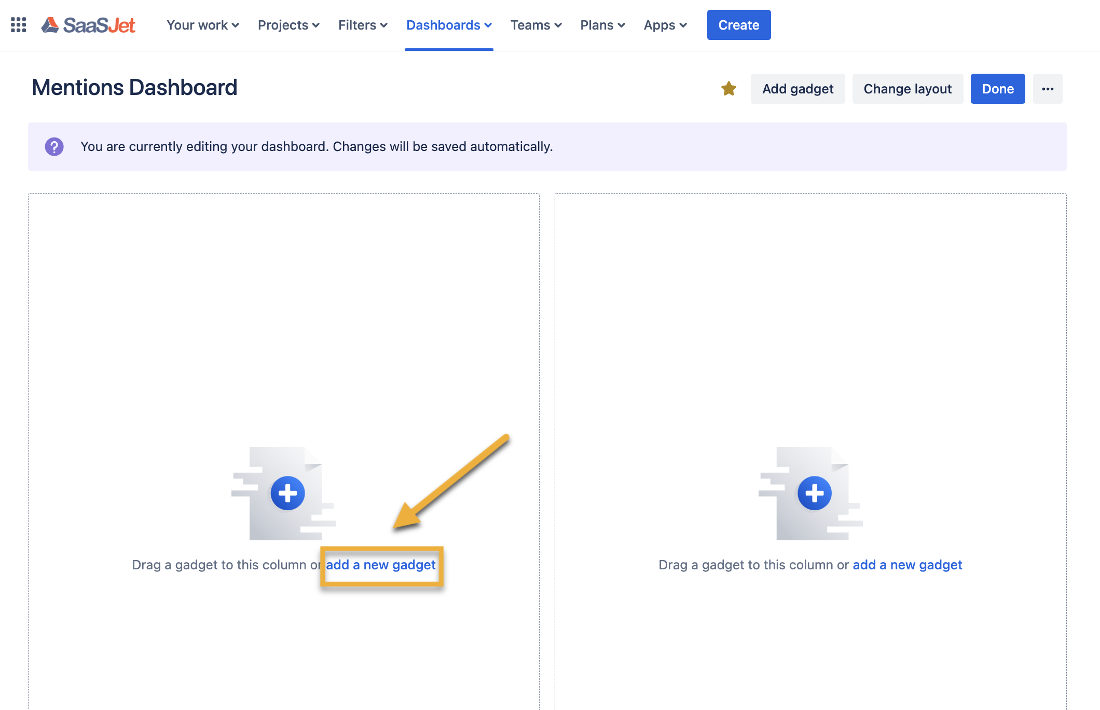Click right column plus gadget icon
The image size is (1100, 710).
[814, 493]
